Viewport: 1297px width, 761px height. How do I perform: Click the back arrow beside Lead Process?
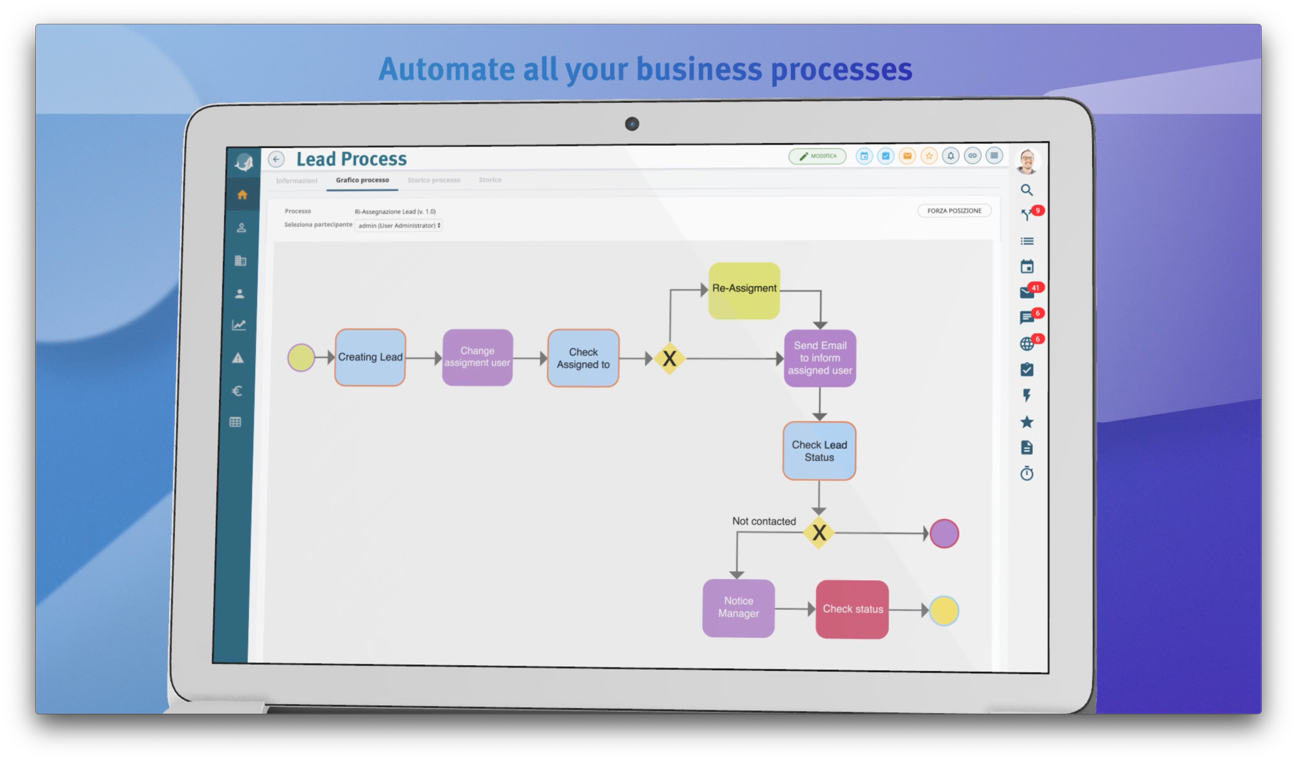276,159
